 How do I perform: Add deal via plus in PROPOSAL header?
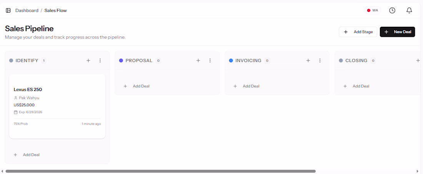[x=198, y=60]
